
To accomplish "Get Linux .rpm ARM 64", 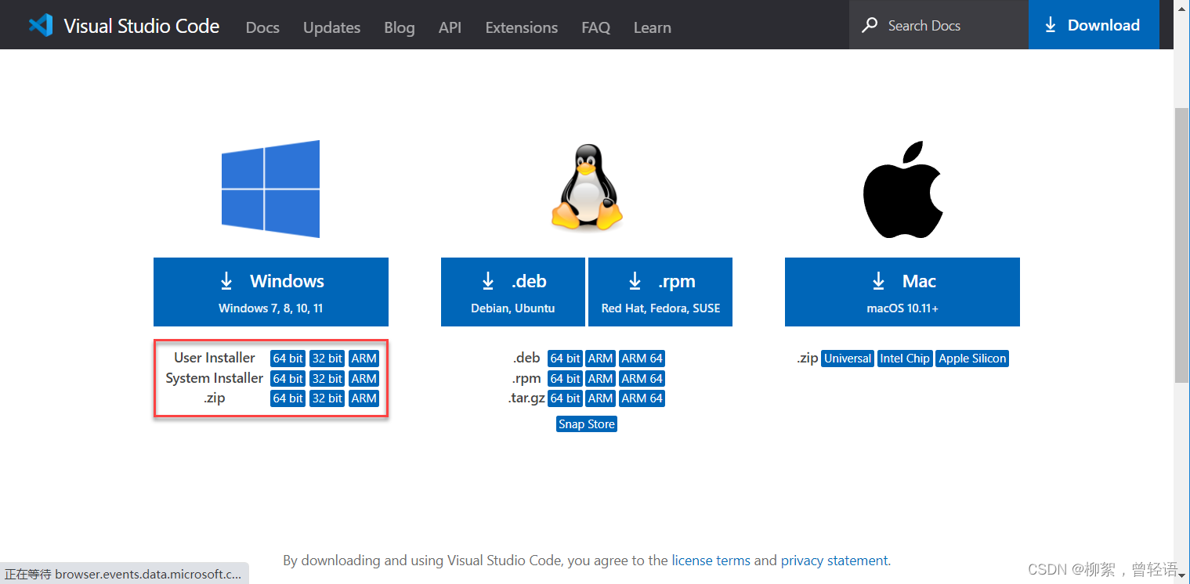I will tap(642, 378).
